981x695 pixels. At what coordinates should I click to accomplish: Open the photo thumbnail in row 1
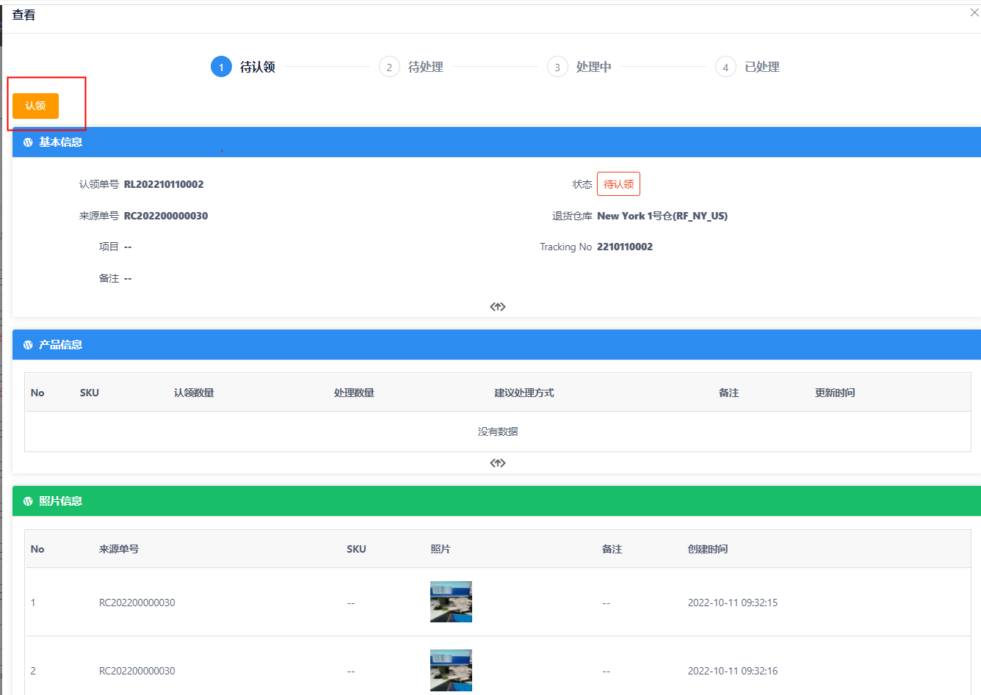451,602
